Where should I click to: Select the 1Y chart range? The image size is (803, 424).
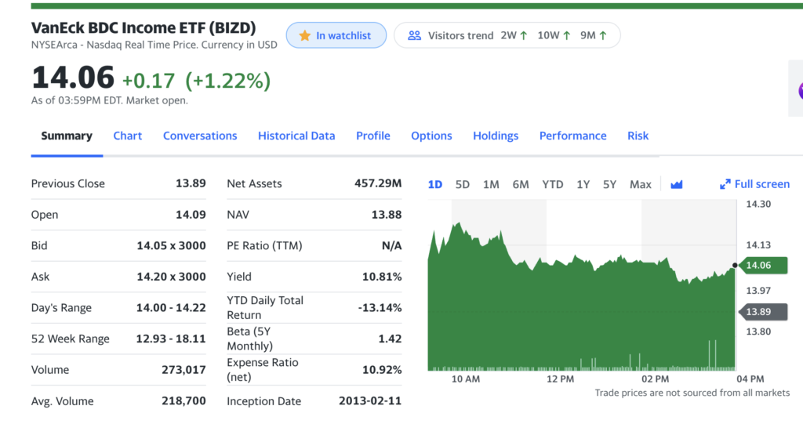(x=583, y=184)
